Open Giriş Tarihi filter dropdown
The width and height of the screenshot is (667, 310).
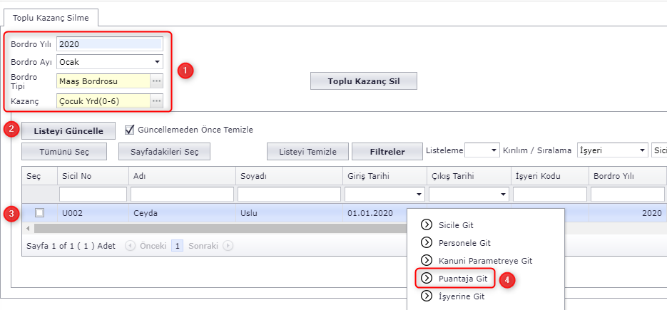pos(417,194)
